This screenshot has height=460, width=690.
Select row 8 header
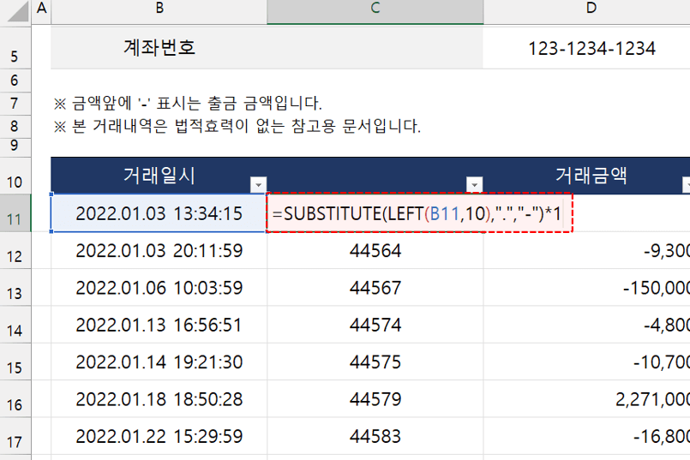15,126
